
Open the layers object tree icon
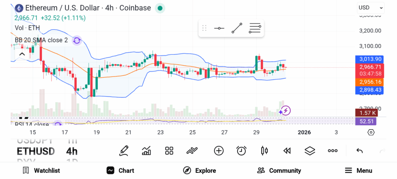[309, 151]
